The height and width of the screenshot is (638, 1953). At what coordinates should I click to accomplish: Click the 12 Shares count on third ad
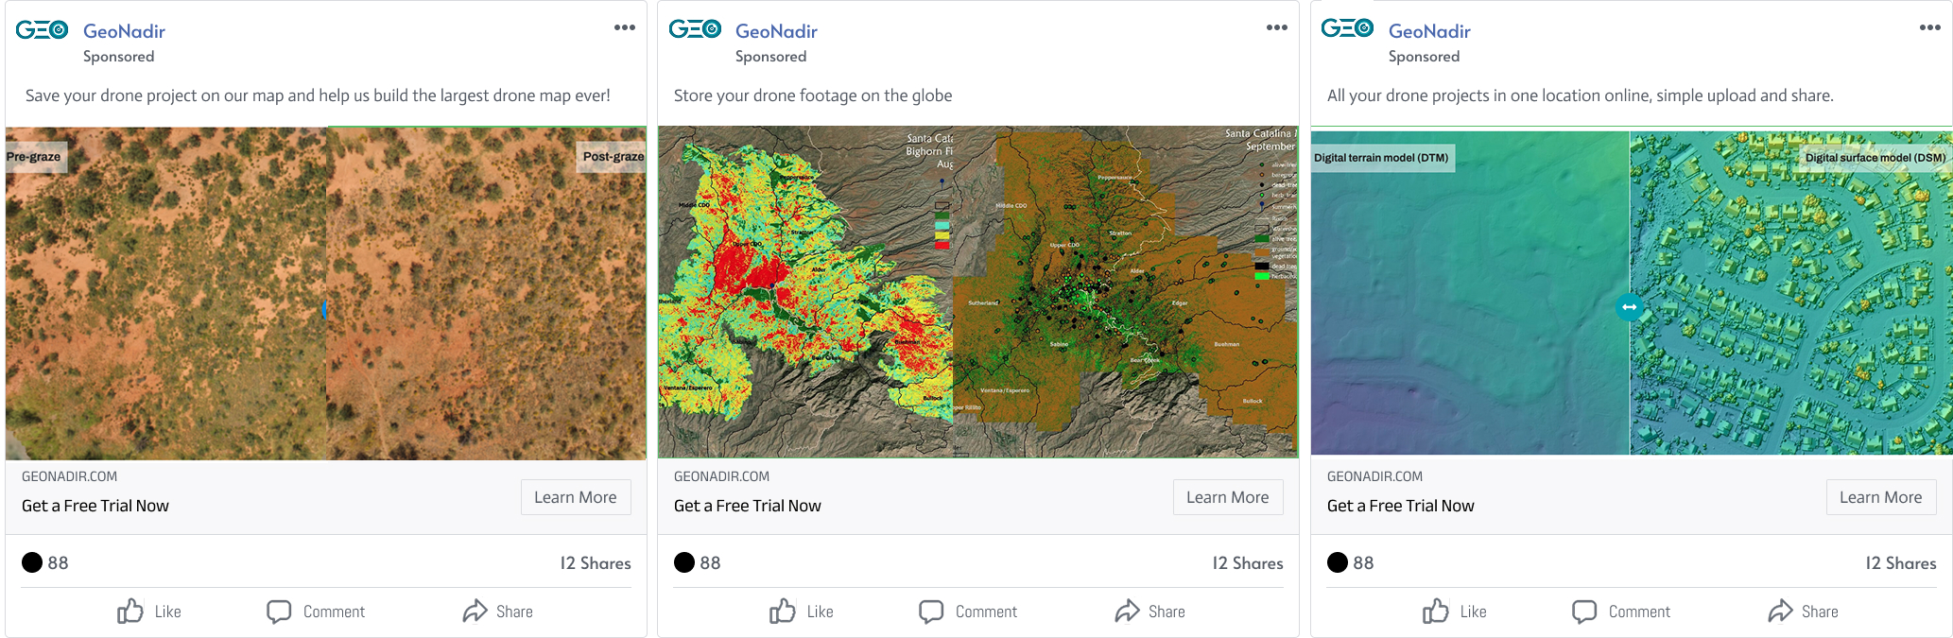1900,563
